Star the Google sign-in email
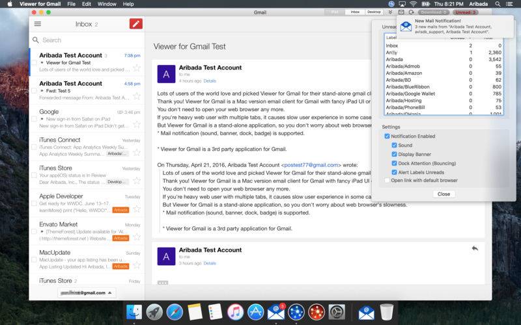Viewport: 521px width, 325px height. click(136, 124)
